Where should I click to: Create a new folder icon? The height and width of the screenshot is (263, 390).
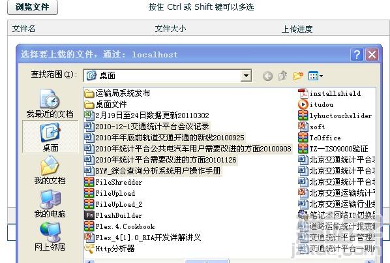pos(298,76)
